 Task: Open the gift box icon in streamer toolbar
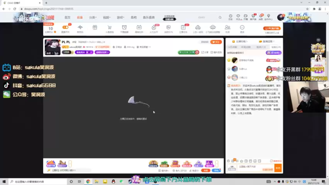[95, 28]
